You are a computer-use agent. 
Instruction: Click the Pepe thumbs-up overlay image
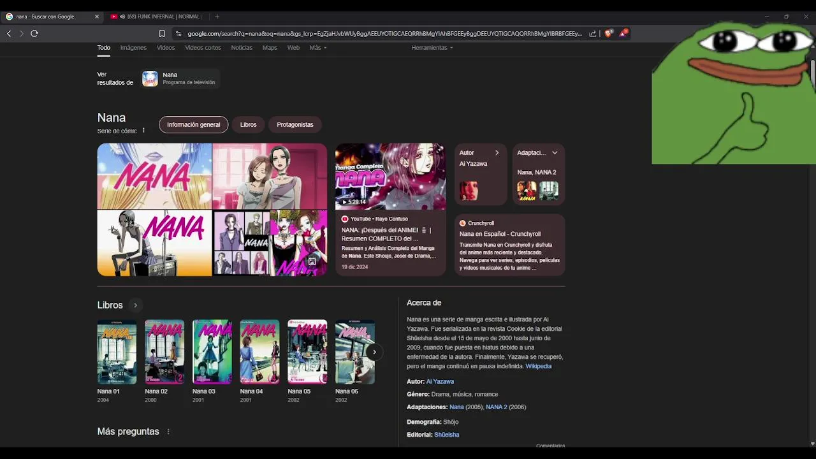[733, 93]
